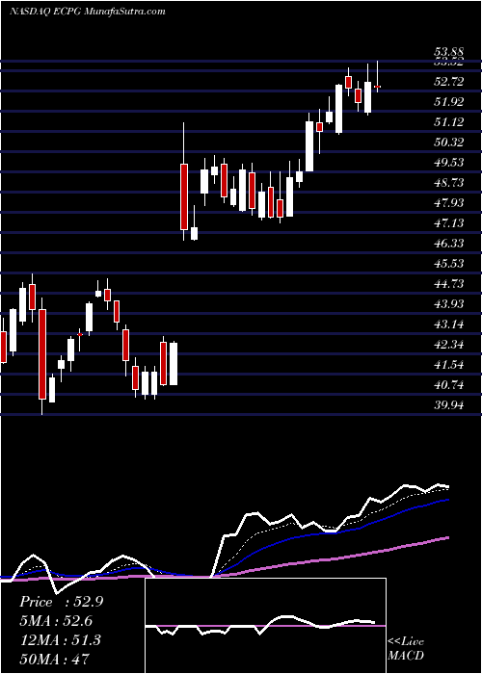Click the Live MACD inset chart
The height and width of the screenshot is (674, 482).
click(265, 626)
